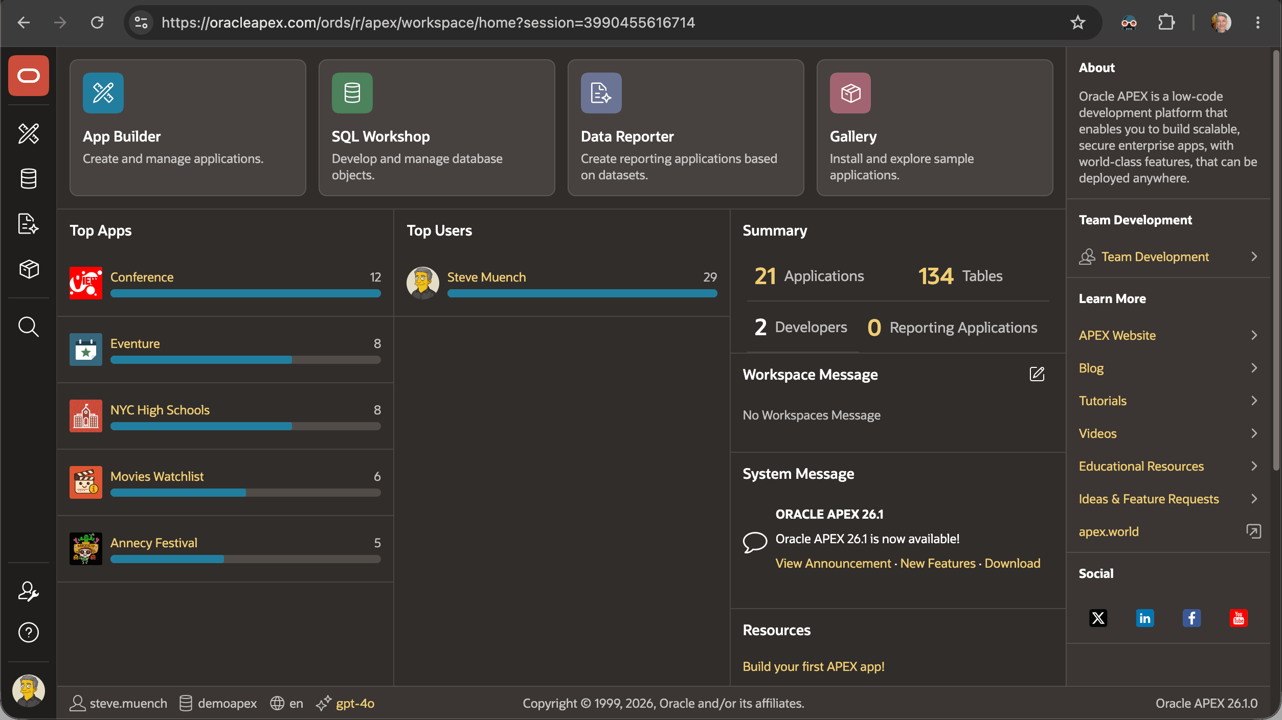The width and height of the screenshot is (1282, 720).
Task: Click the Eventure app calendar icon
Action: (x=86, y=350)
